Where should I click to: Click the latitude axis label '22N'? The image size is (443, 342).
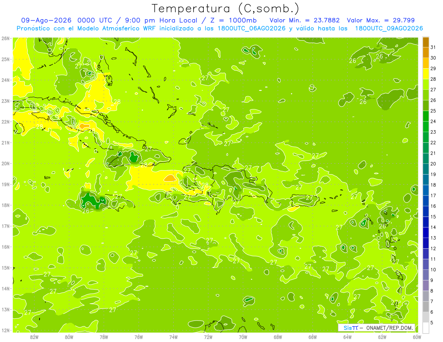[6, 121]
